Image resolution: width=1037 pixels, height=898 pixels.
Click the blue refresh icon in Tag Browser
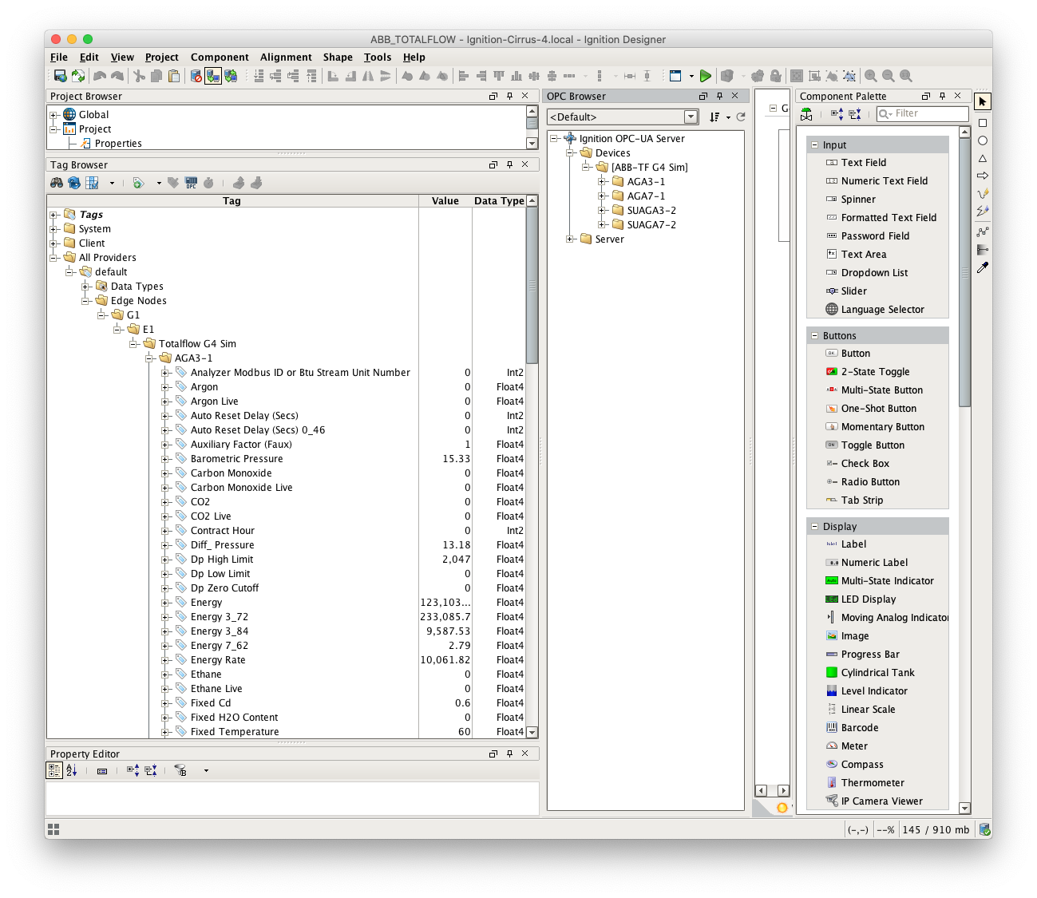74,183
